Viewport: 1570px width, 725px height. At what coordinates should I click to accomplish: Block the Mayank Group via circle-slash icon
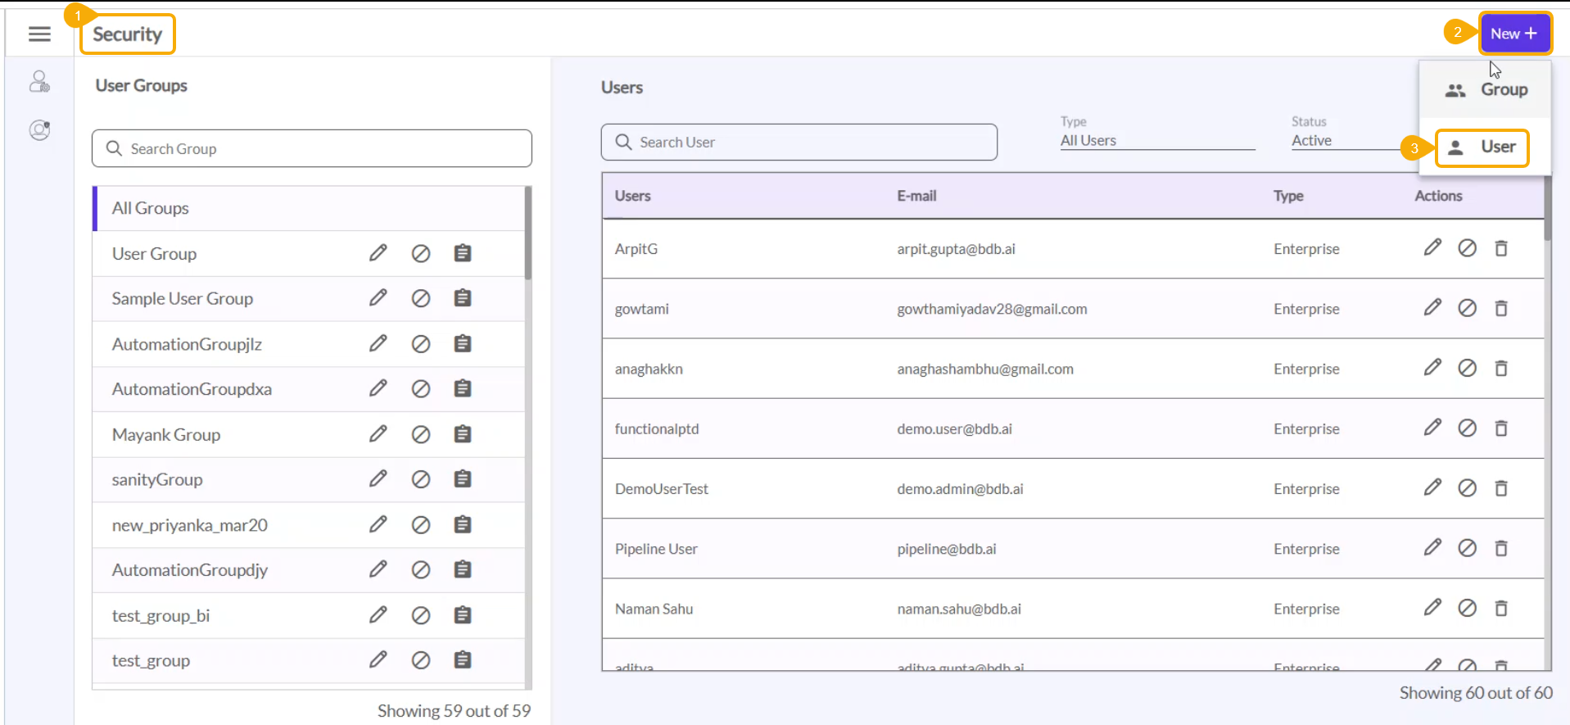421,435
